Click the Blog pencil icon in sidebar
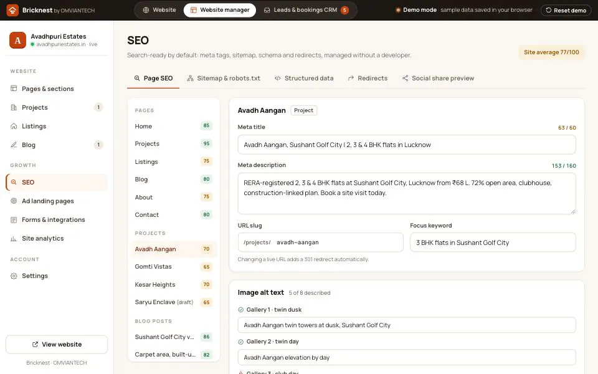598x374 pixels. tap(14, 145)
